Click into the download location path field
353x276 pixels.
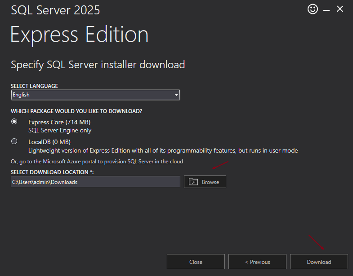tap(95, 182)
